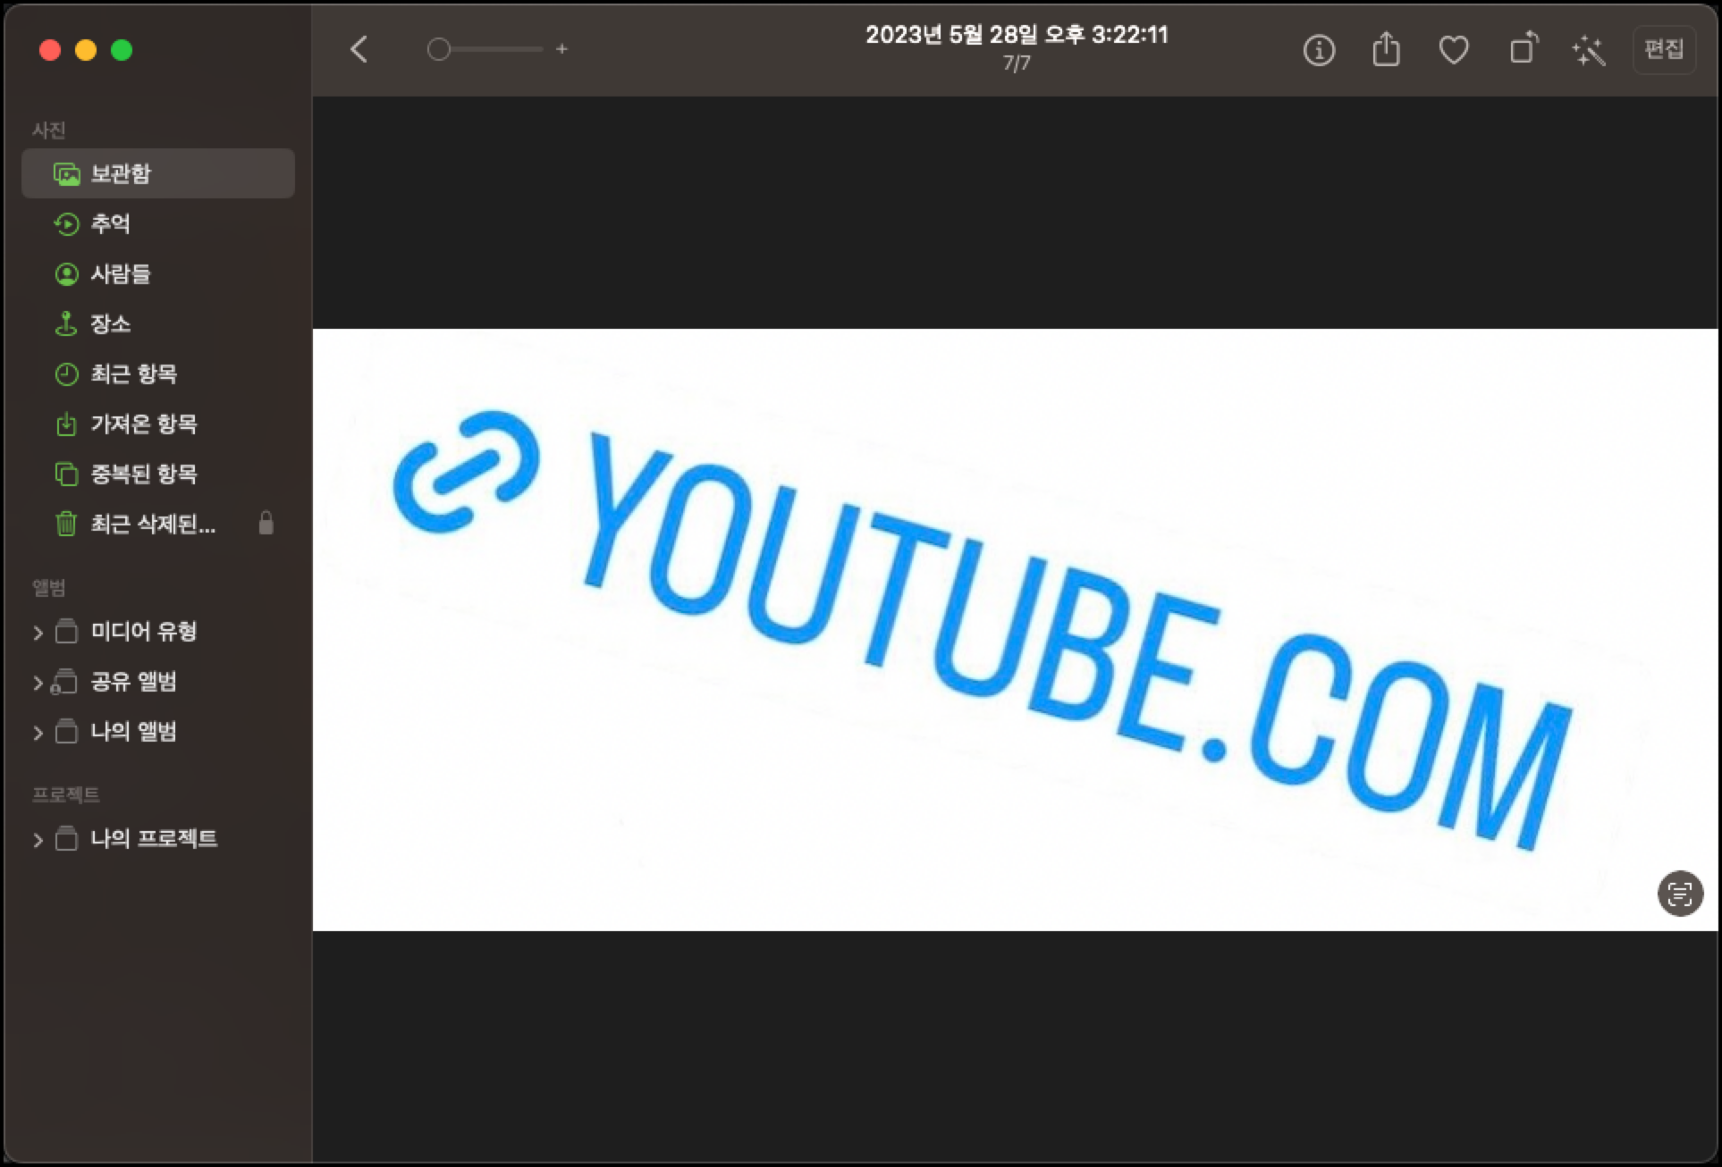Click the zoom-in plus icon
This screenshot has width=1722, height=1167.
tap(561, 49)
